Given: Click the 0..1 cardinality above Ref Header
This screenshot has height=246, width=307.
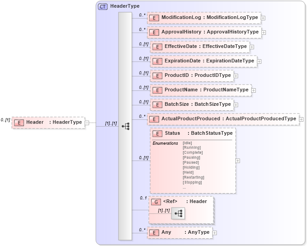Looking at the screenshot, I should pos(143,198).
